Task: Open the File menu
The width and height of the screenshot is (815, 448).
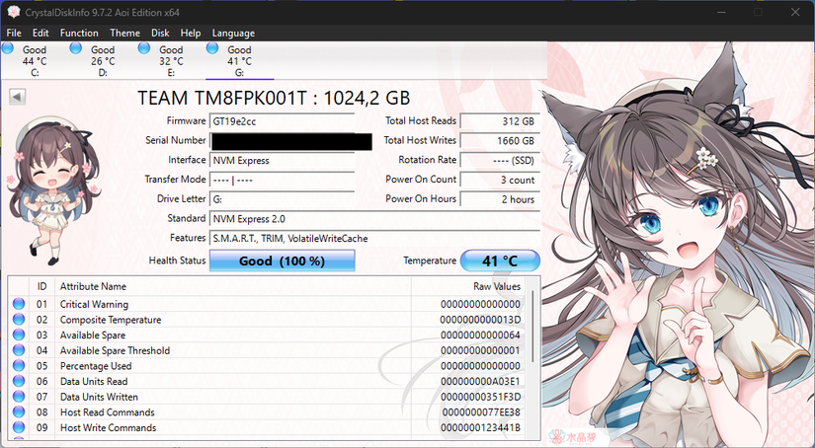Action: pyautogui.click(x=14, y=33)
